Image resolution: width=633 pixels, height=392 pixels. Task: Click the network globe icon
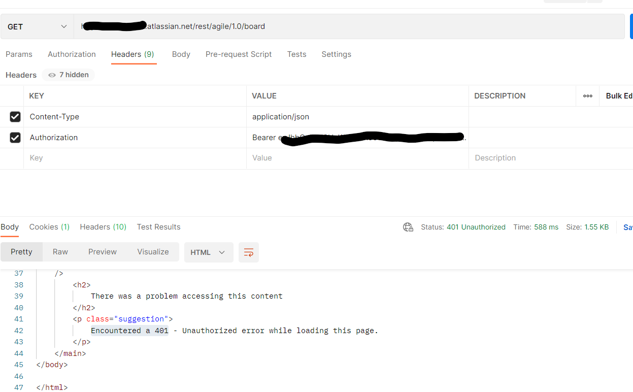408,227
